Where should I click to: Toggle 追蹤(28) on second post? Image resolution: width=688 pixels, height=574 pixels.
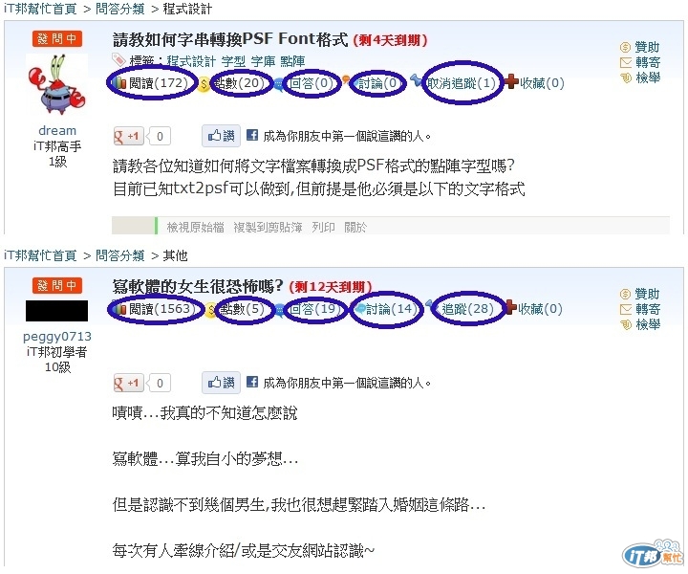[467, 309]
